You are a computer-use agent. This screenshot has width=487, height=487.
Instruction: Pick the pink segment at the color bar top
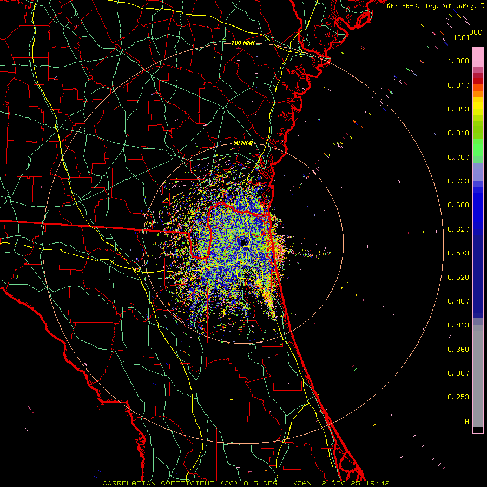pyautogui.click(x=478, y=58)
